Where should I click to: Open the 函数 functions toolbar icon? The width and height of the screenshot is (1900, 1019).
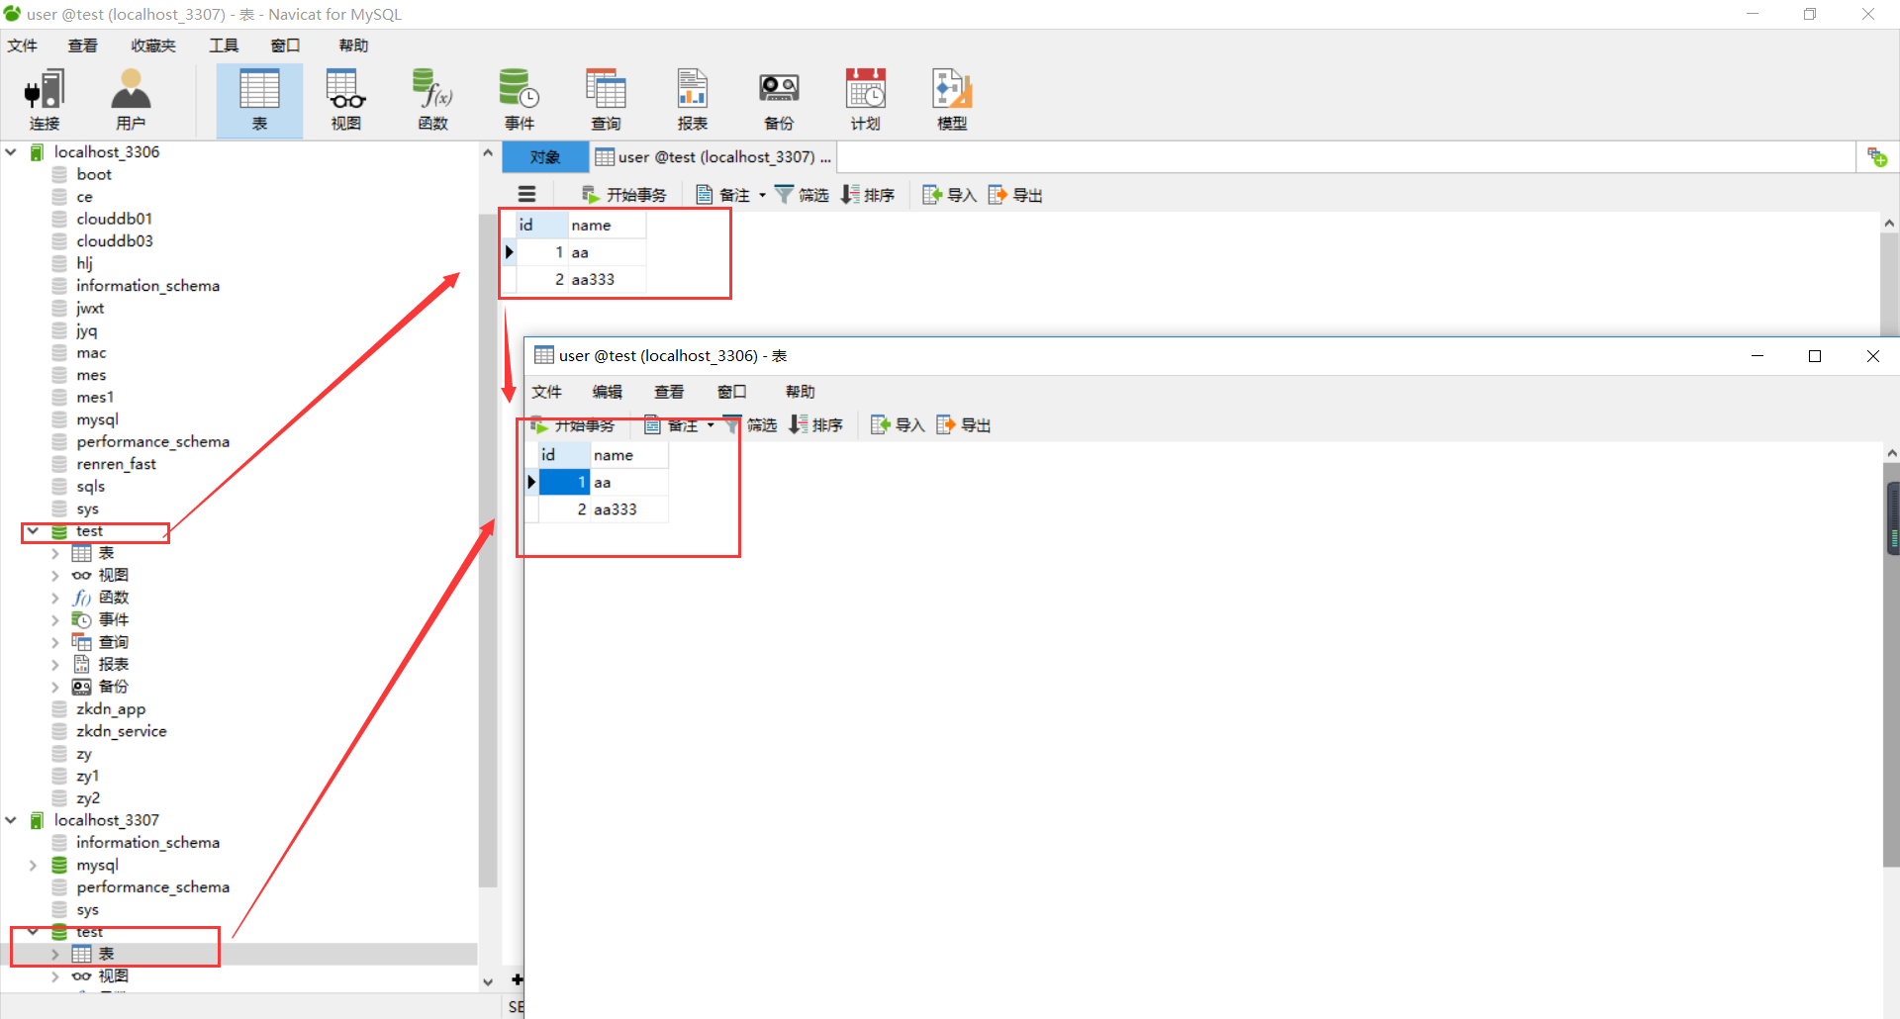[433, 100]
